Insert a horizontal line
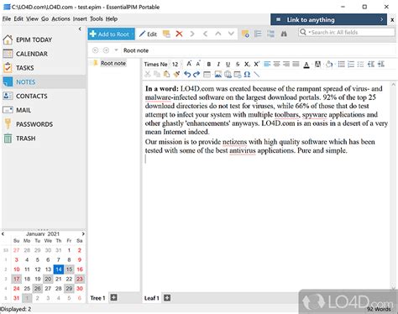398x314 pixels. (x=257, y=75)
